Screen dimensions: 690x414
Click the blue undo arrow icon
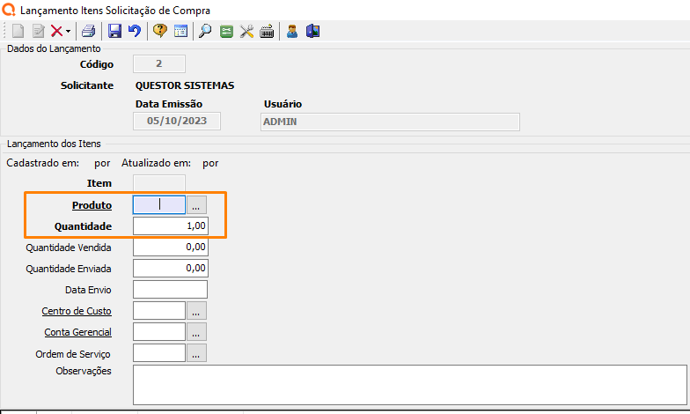tap(134, 32)
